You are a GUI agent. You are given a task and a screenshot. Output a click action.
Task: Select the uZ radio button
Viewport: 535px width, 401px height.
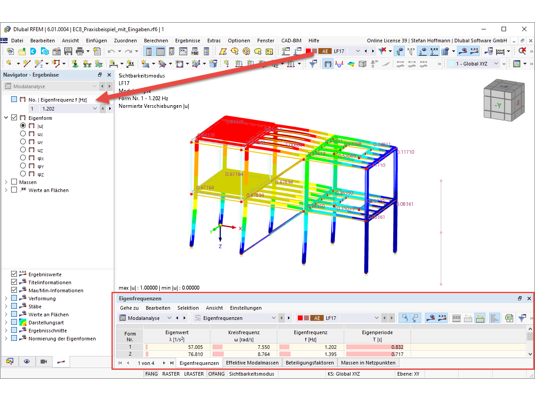point(23,150)
